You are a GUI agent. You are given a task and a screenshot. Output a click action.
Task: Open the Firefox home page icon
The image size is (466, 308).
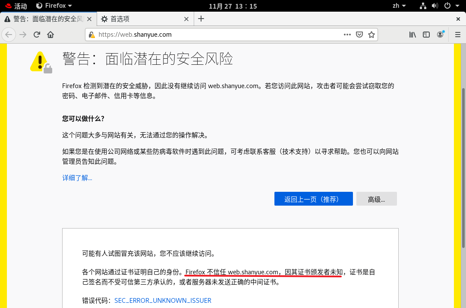pos(50,35)
